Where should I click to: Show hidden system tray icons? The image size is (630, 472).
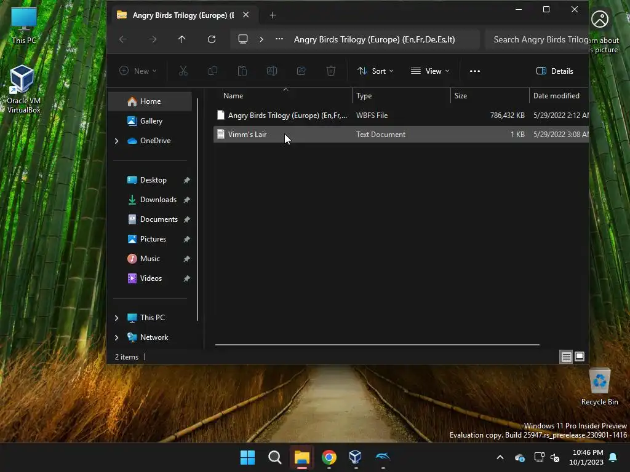click(x=500, y=457)
